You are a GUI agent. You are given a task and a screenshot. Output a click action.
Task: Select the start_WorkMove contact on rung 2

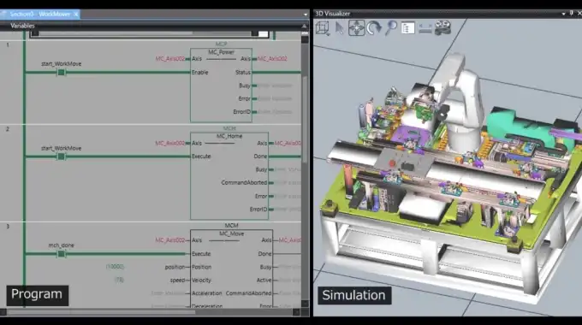coord(62,157)
